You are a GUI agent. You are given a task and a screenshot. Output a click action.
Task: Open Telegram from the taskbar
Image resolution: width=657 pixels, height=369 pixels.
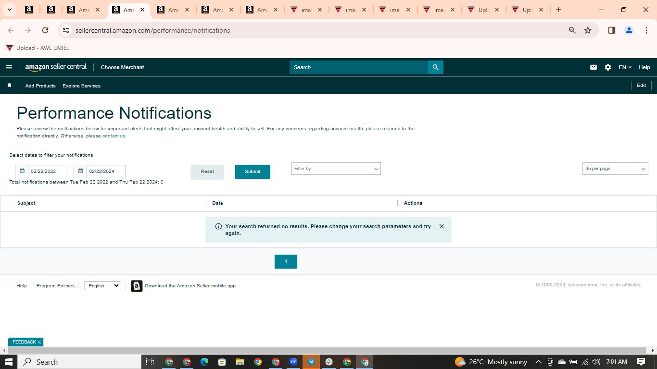click(311, 362)
